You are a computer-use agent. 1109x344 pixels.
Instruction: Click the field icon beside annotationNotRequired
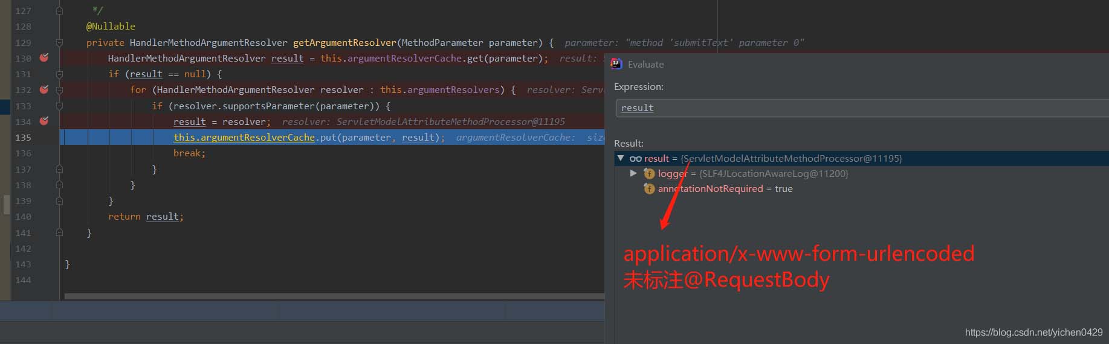point(649,189)
